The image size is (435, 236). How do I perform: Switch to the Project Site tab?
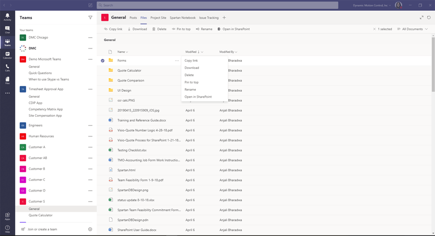(158, 18)
